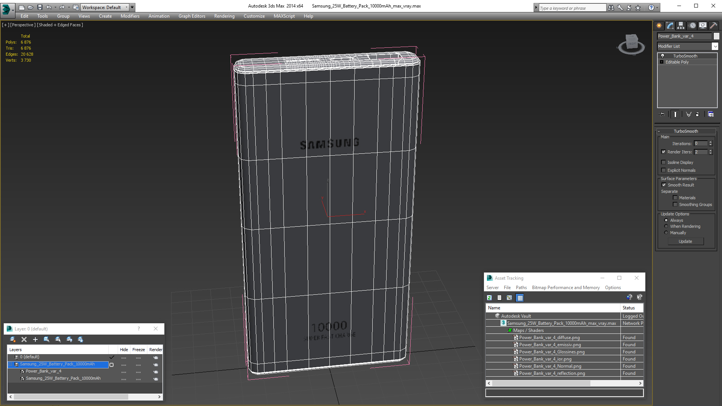Click Make Unique modifier icon
Image resolution: width=722 pixels, height=406 pixels.
(689, 114)
